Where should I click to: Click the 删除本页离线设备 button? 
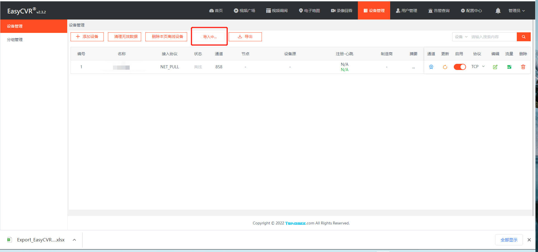(x=166, y=37)
